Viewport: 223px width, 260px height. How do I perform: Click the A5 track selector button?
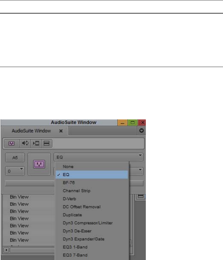pos(15,158)
